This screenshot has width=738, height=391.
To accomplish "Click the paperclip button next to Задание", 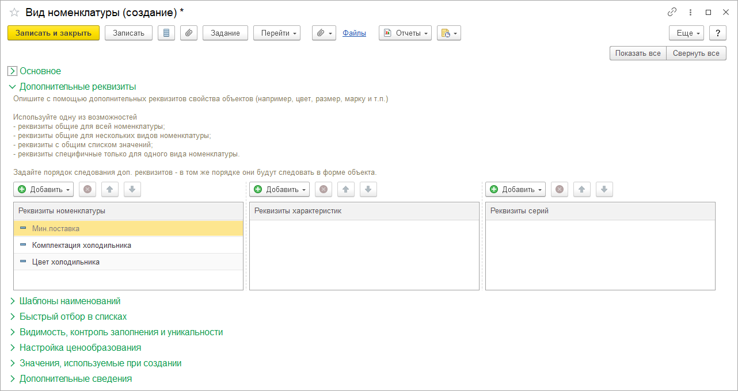I will (x=189, y=33).
